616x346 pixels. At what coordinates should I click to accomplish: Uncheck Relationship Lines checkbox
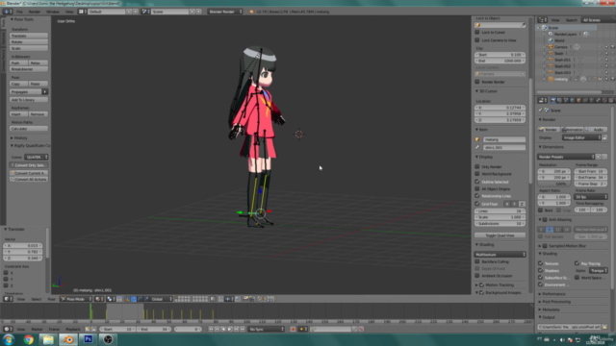point(477,196)
